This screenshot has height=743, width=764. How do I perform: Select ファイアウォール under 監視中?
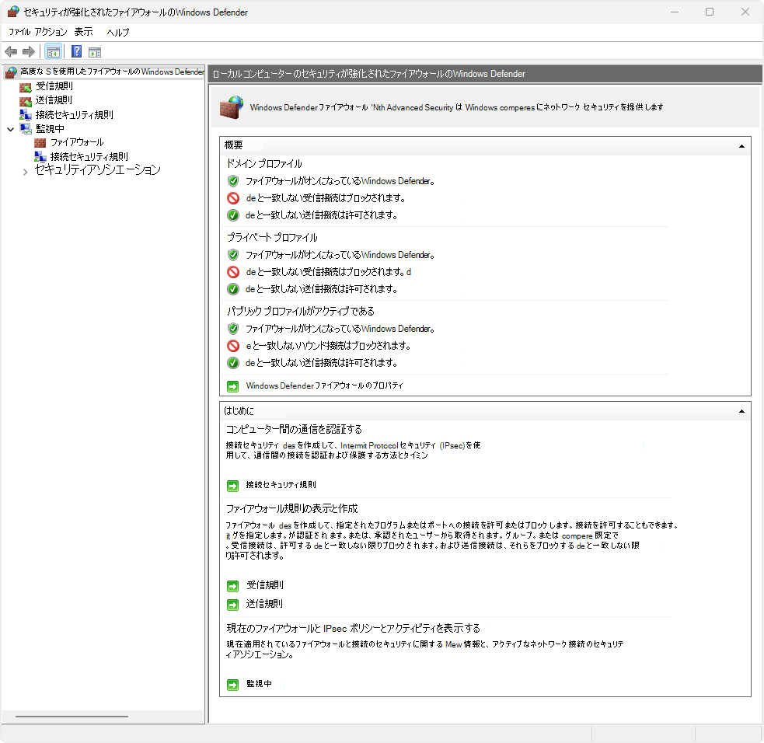click(x=77, y=143)
